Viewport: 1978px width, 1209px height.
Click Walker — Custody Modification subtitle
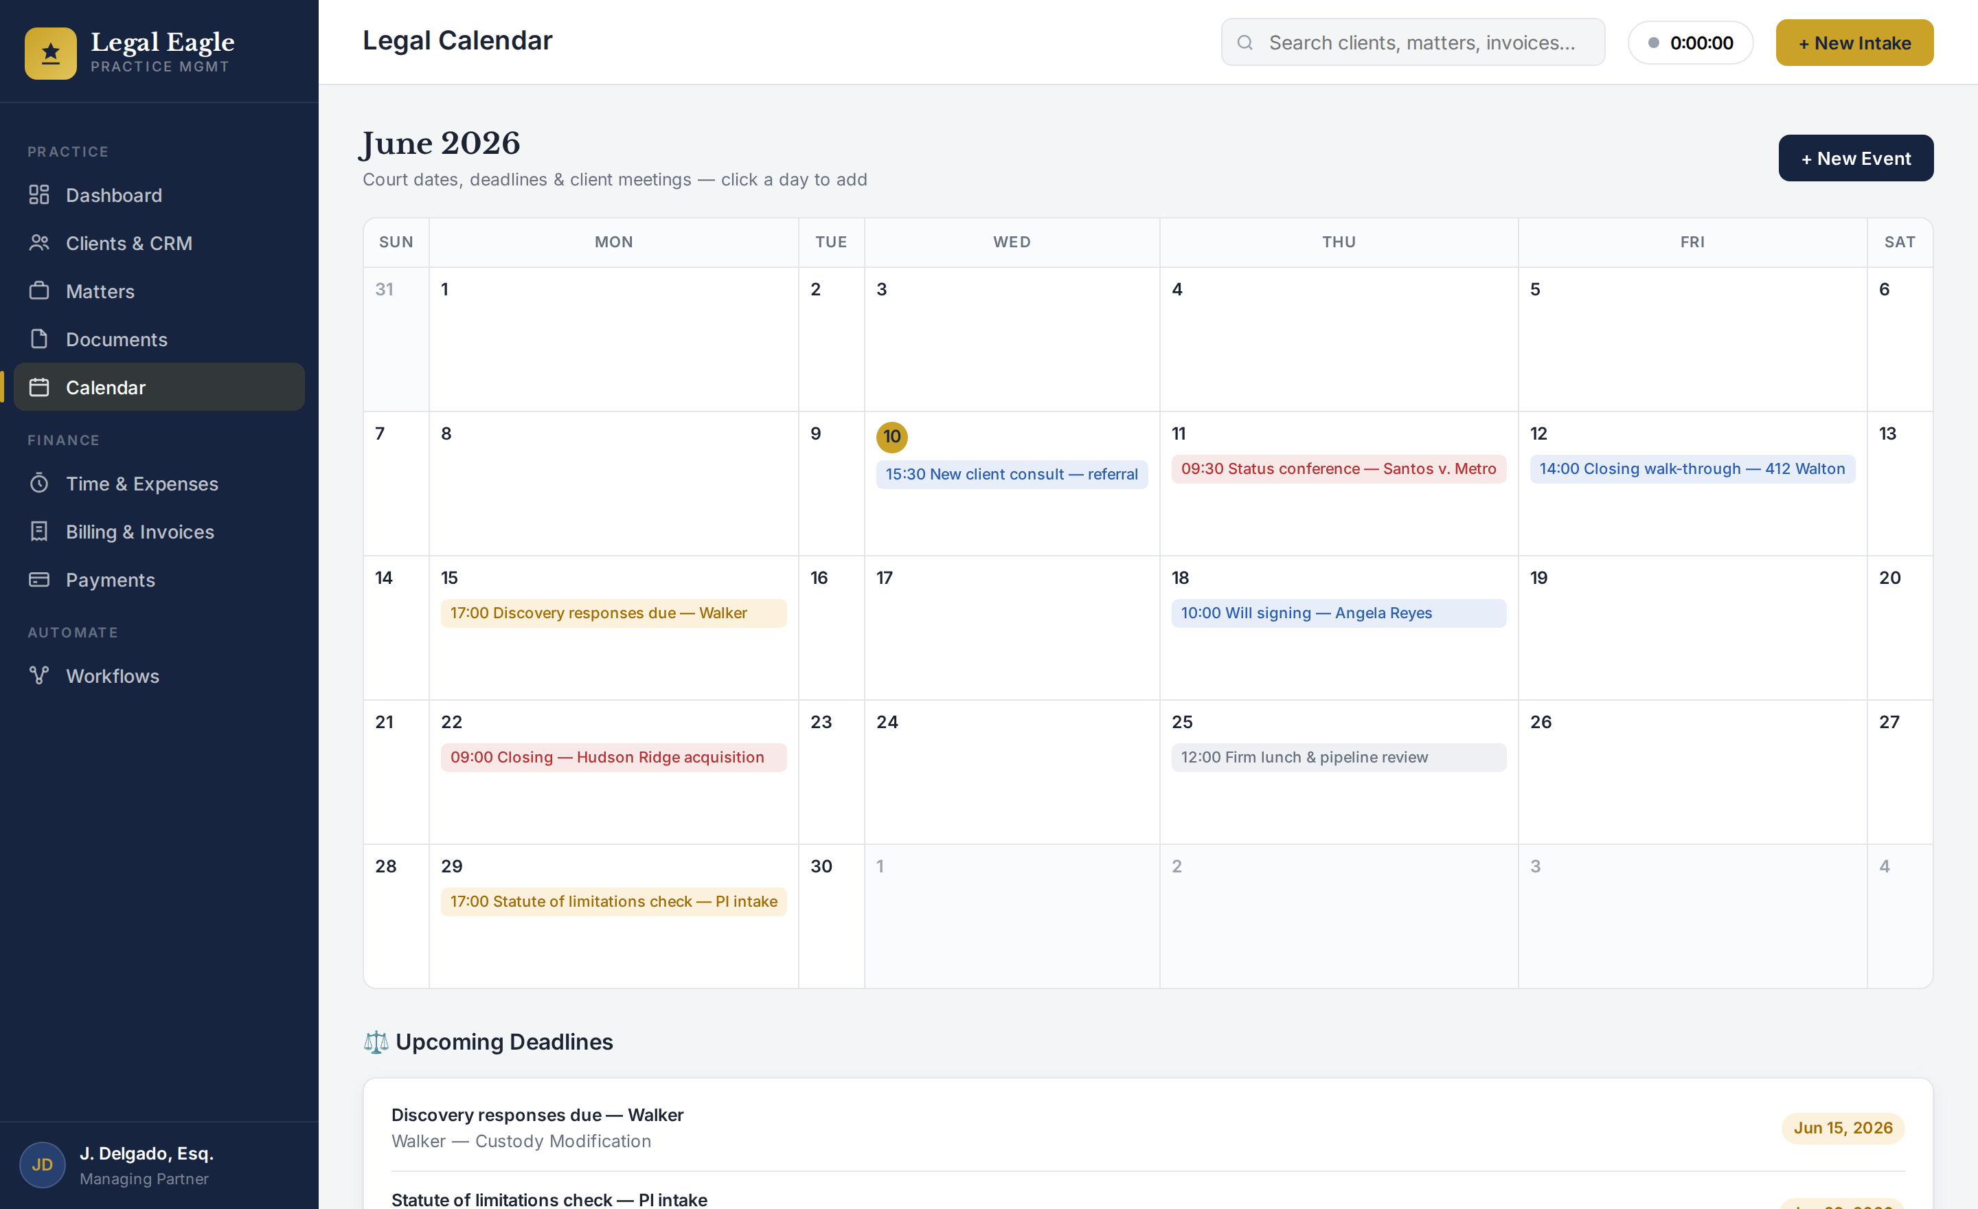(x=521, y=1141)
